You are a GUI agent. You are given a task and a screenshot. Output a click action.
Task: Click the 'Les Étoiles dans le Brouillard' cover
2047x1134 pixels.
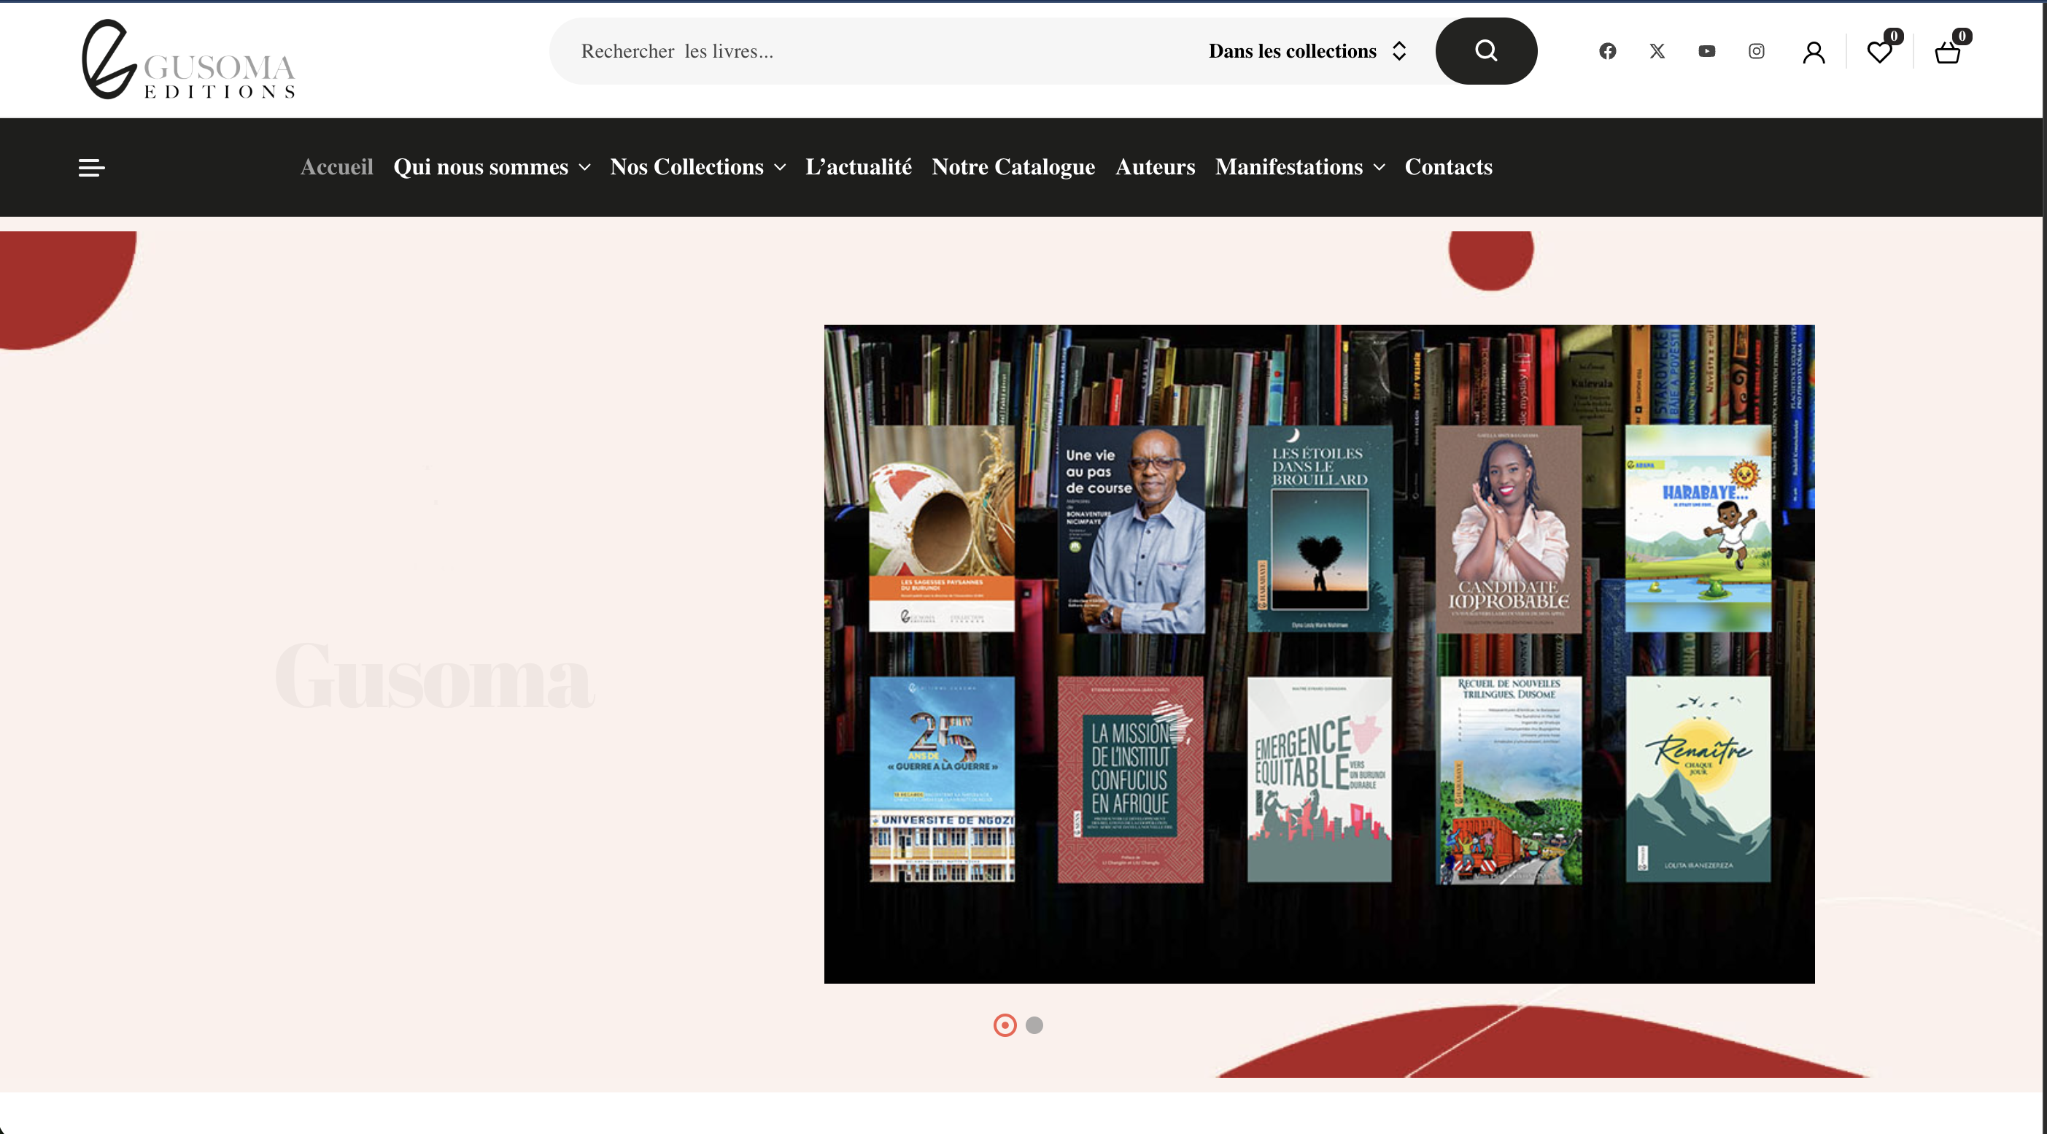tap(1320, 528)
